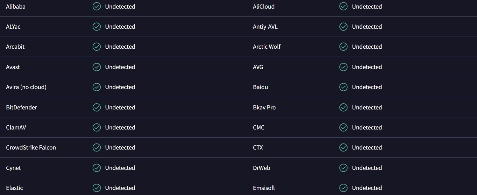This screenshot has width=477, height=195.
Task: Select the Cynet vendor label
Action: pyautogui.click(x=13, y=168)
